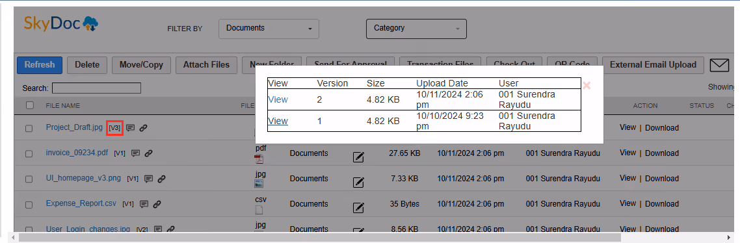
Task: Tick checkbox for UI_homepage_v3.png
Action: tap(29, 179)
